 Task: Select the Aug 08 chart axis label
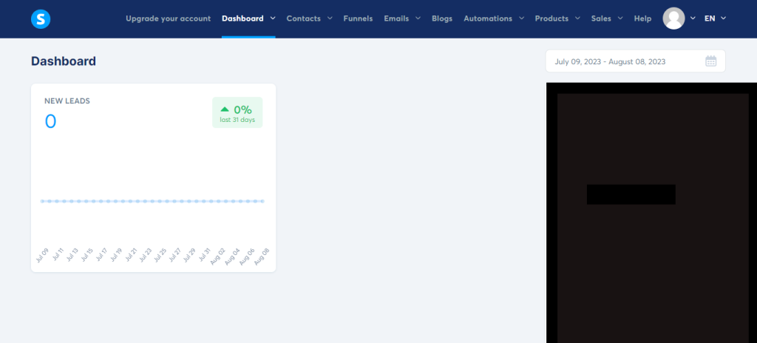(x=262, y=256)
